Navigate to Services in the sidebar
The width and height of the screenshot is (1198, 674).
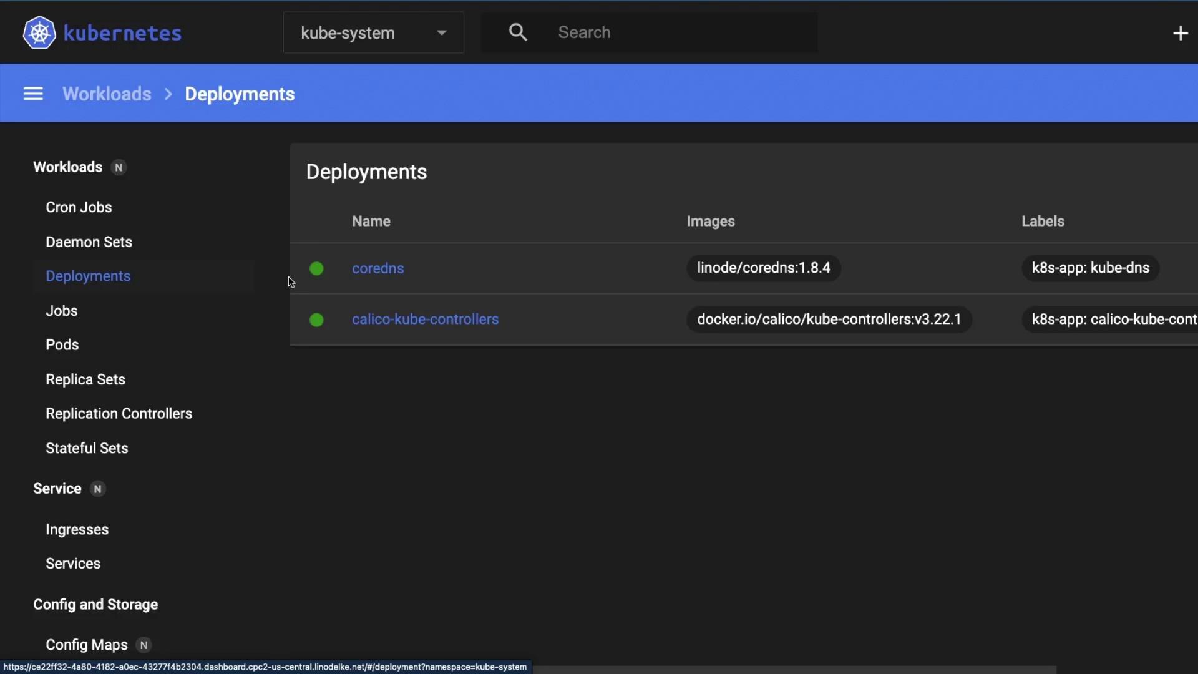point(73,563)
